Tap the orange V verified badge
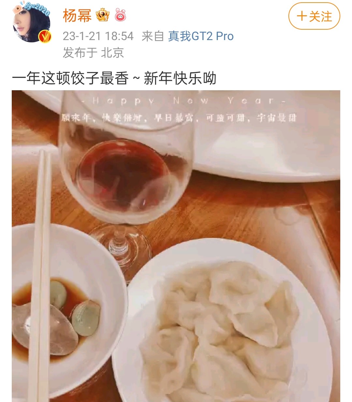352x402 pixels. (x=45, y=36)
